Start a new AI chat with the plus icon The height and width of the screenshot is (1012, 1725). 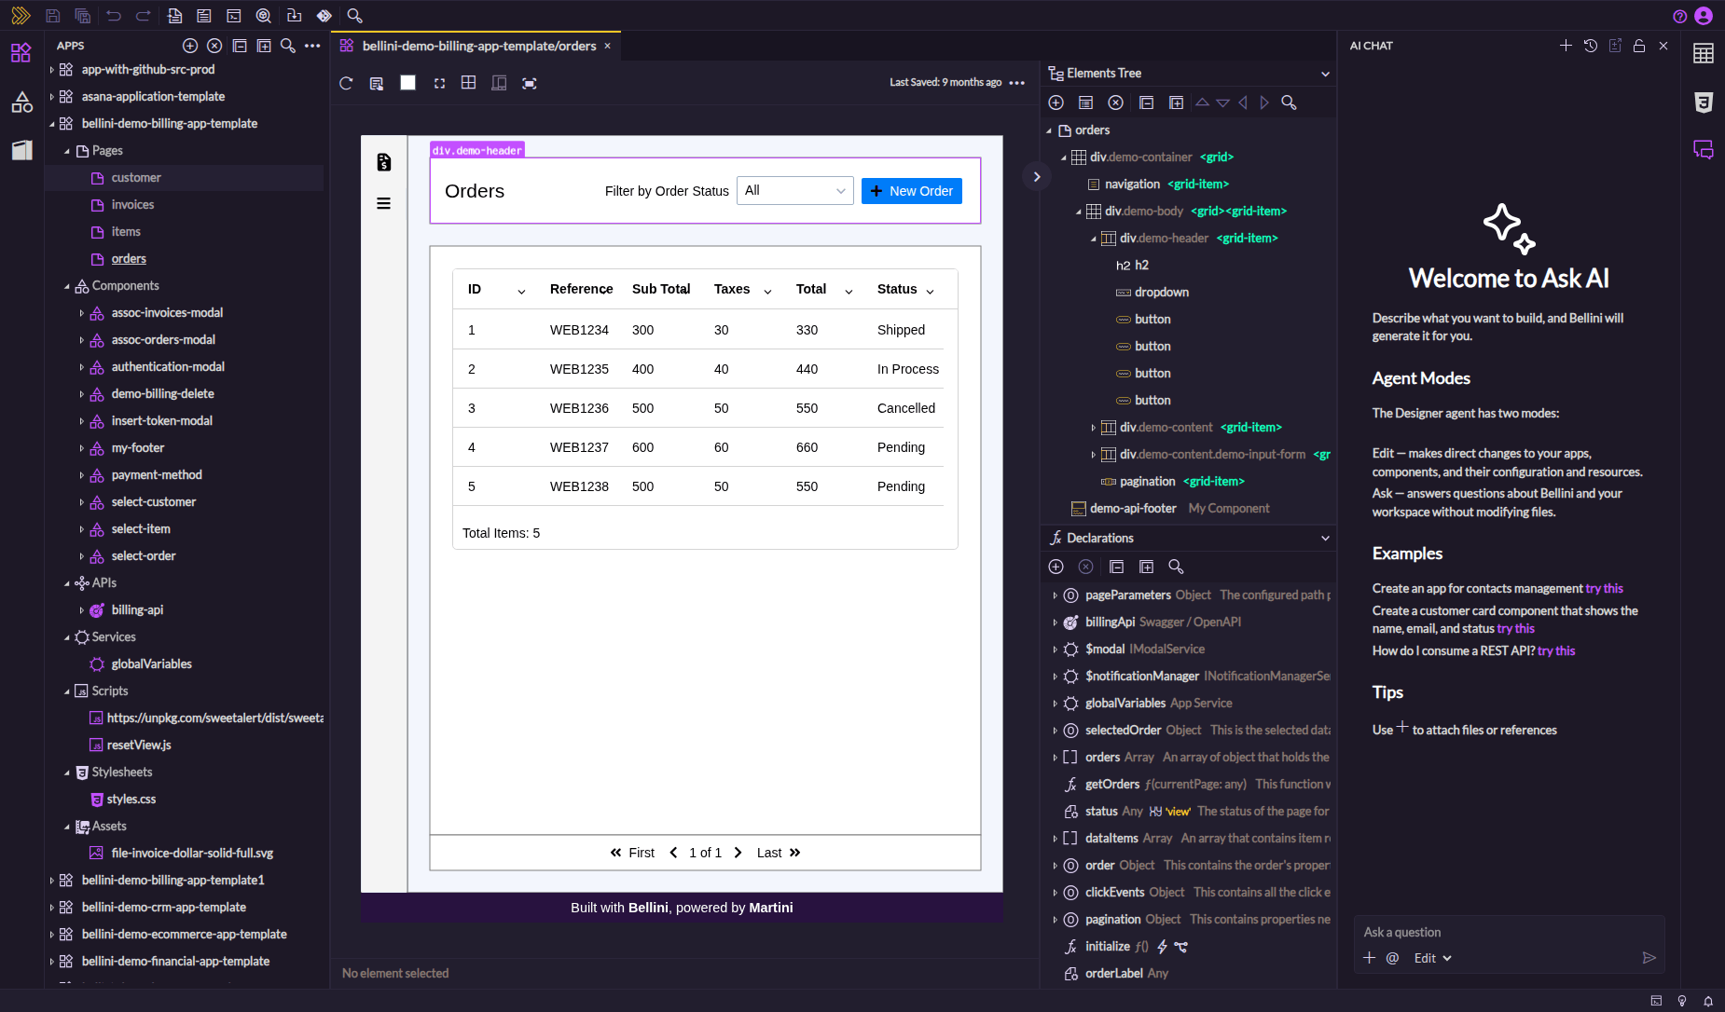click(1566, 46)
